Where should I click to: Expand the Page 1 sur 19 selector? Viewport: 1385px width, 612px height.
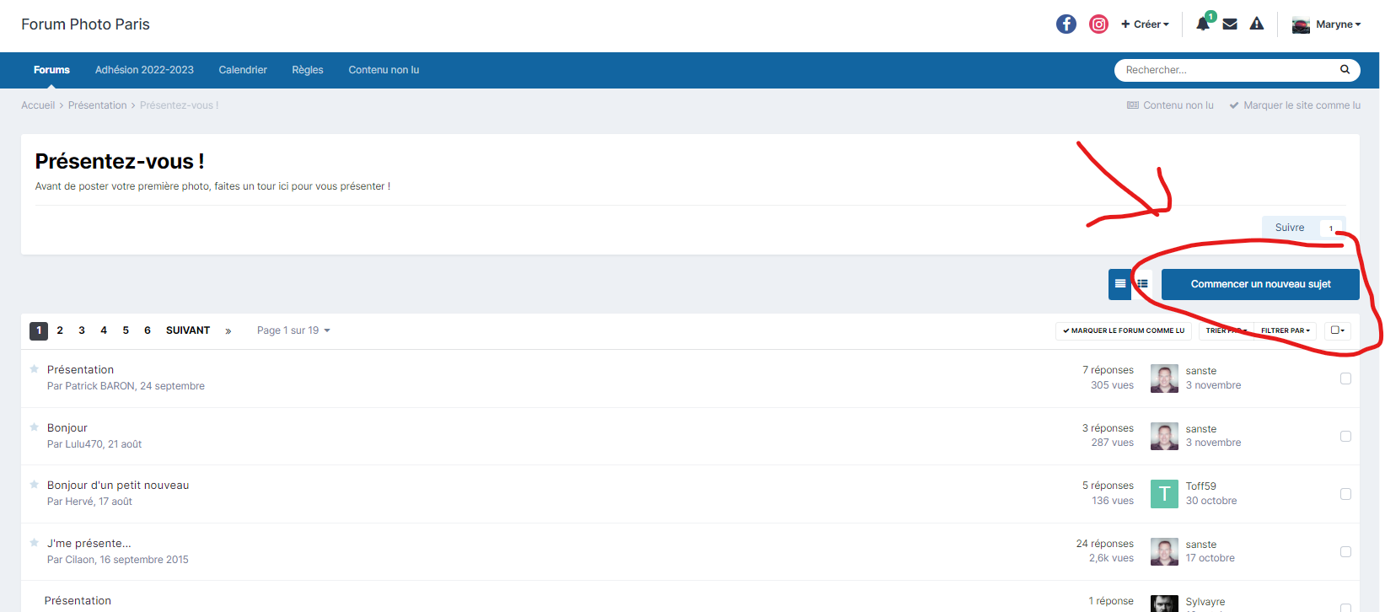coord(293,330)
